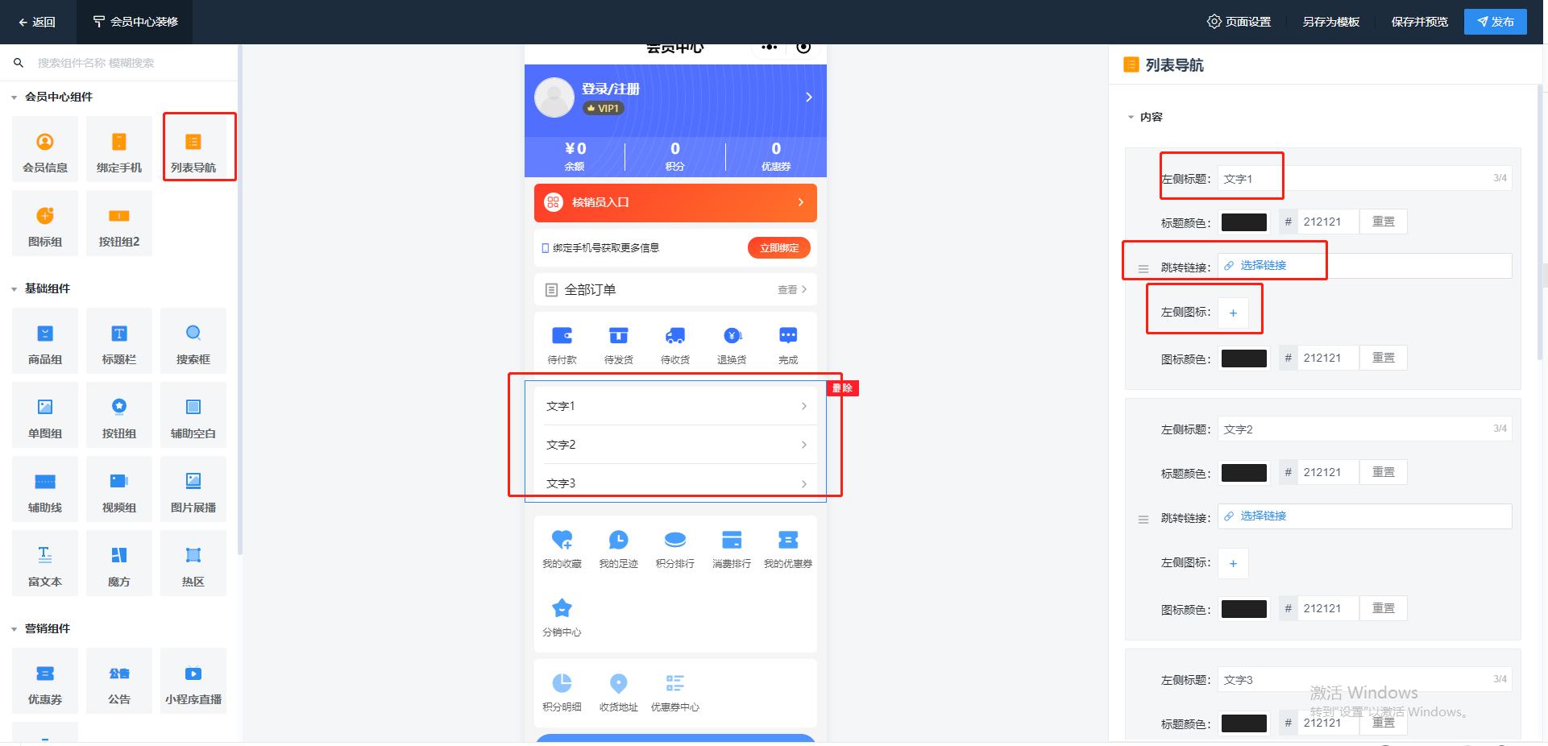Click 另存为模板
This screenshot has height=746, width=1548.
(x=1331, y=22)
